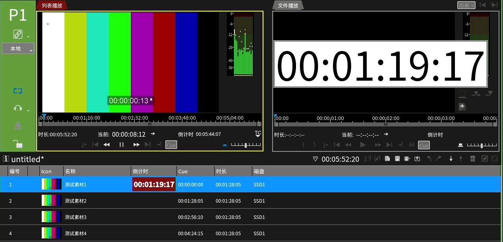The image size is (503, 242).
Task: Click the 编号 column header
Action: pyautogui.click(x=17, y=171)
